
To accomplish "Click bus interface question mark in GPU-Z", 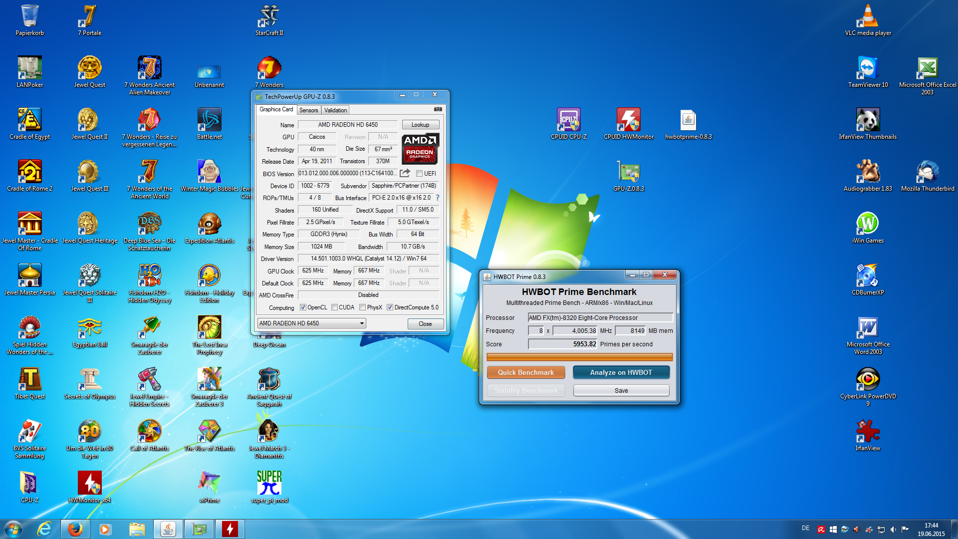I will pos(438,198).
